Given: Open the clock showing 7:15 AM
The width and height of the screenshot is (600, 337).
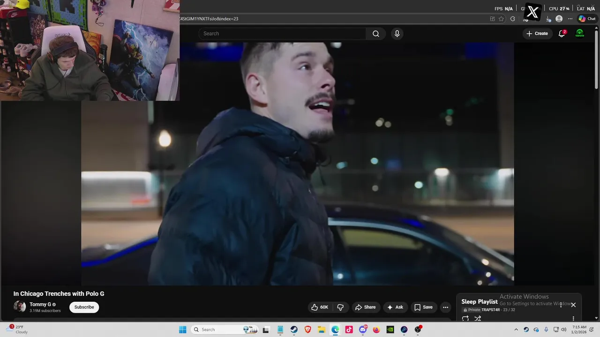Looking at the screenshot, I should point(579,330).
